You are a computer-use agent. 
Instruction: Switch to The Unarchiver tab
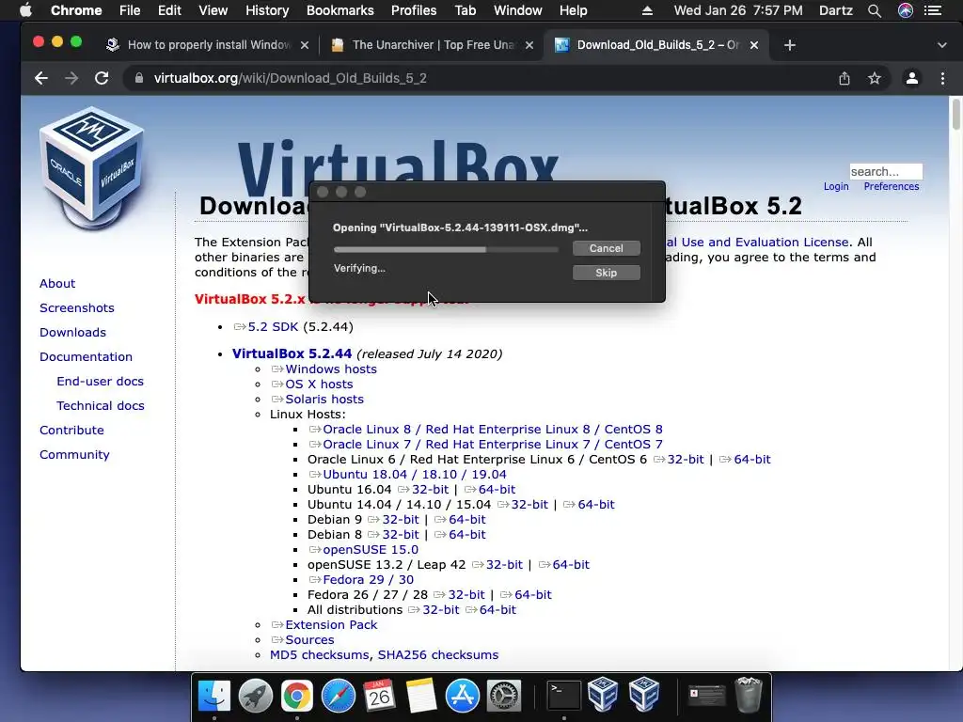[431, 45]
